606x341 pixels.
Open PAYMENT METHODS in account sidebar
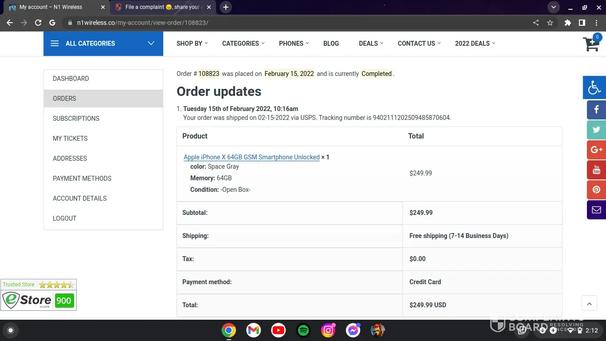click(103, 178)
